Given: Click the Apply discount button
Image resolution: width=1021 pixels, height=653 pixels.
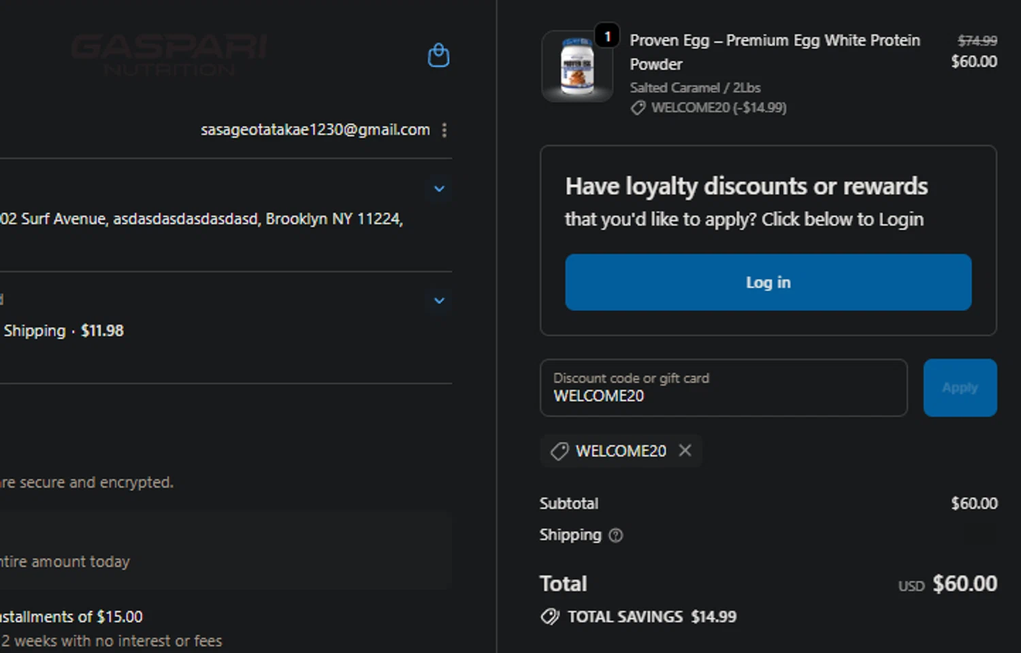Looking at the screenshot, I should (x=960, y=387).
